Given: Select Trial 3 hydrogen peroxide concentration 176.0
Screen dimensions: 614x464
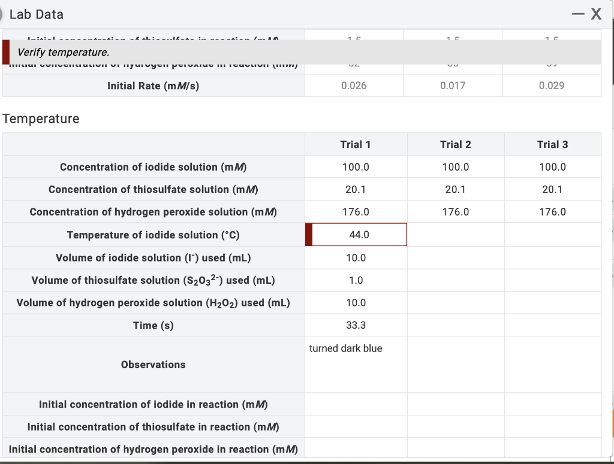Looking at the screenshot, I should [552, 212].
